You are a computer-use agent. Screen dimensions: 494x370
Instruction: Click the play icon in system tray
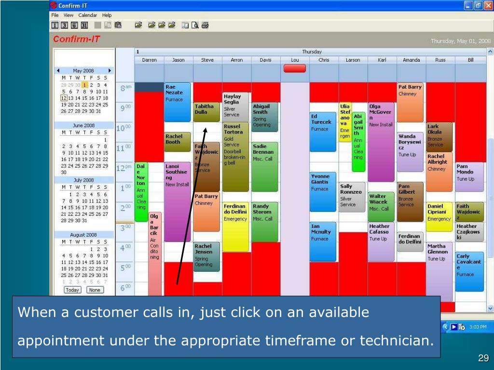(454, 327)
